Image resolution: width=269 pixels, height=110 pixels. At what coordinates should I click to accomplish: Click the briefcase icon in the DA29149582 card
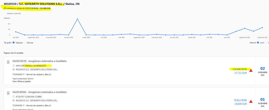point(14,101)
